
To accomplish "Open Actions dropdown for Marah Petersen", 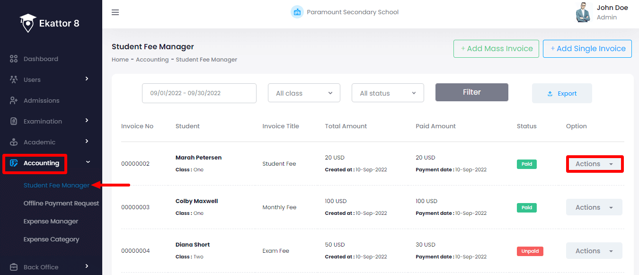I will tap(594, 164).
